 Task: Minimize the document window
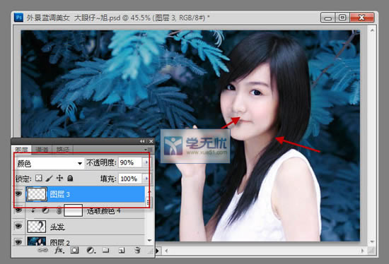point(328,18)
